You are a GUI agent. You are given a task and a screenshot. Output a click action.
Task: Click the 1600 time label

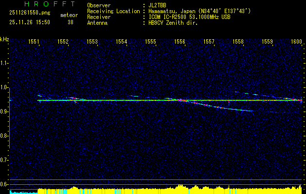[x=296, y=42]
